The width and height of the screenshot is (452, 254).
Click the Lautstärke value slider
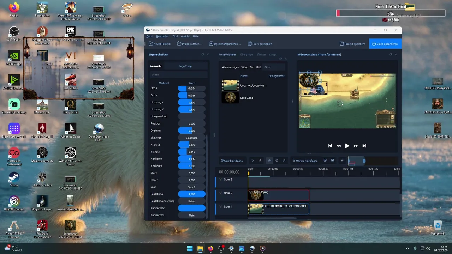click(x=191, y=194)
